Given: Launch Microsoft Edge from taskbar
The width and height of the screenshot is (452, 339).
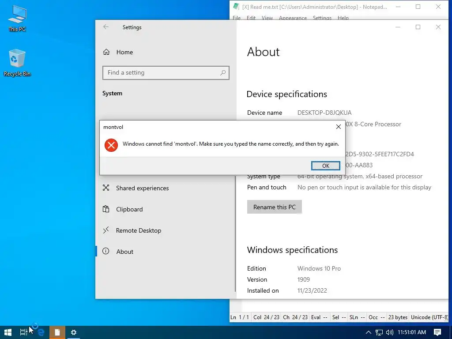Looking at the screenshot, I should pos(41,332).
